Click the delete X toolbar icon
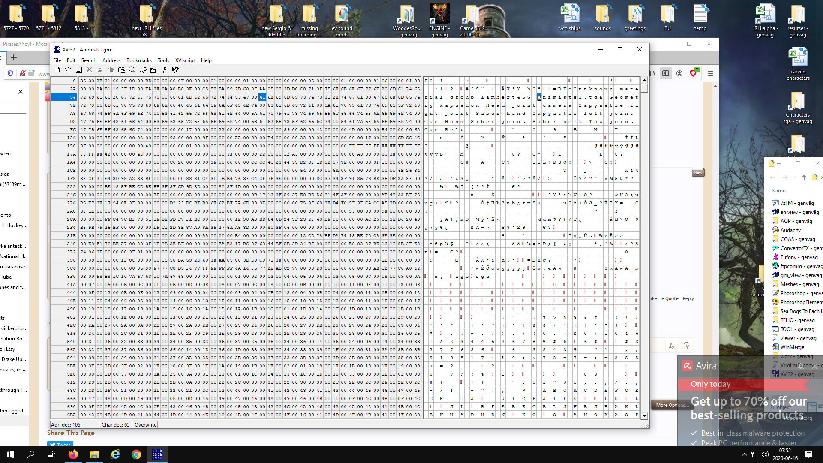 [x=89, y=70]
